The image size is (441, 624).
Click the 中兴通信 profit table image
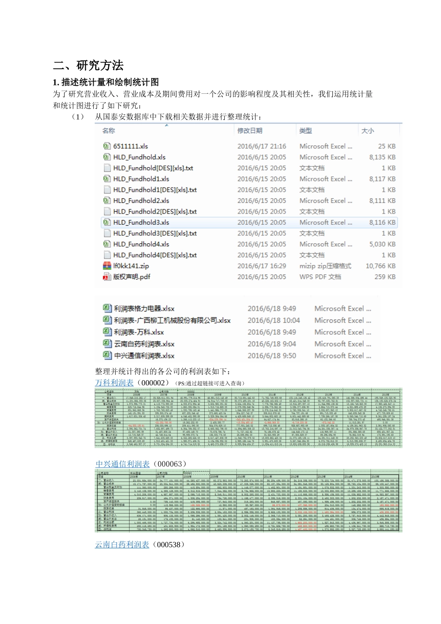[248, 500]
